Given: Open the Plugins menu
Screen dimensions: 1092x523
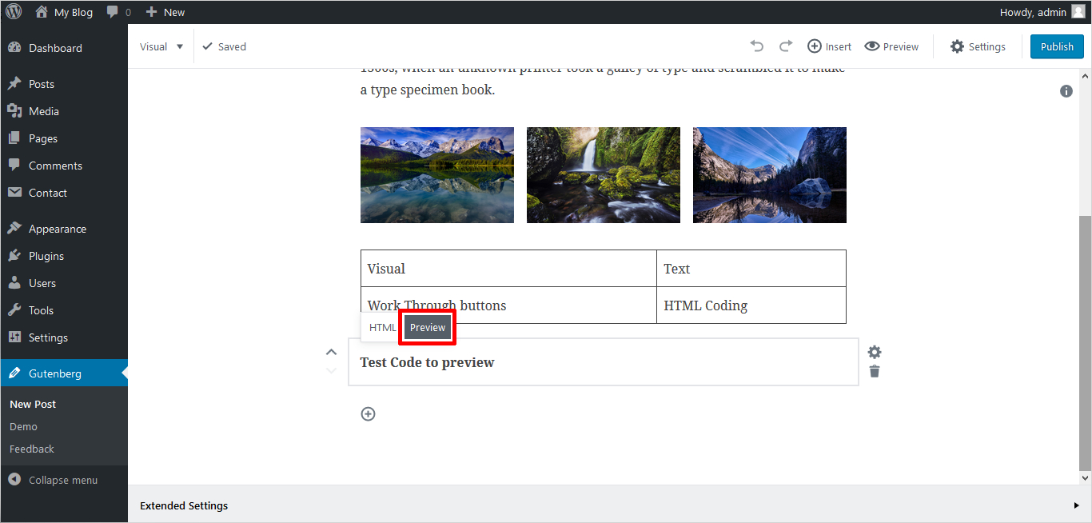Looking at the screenshot, I should pos(46,256).
